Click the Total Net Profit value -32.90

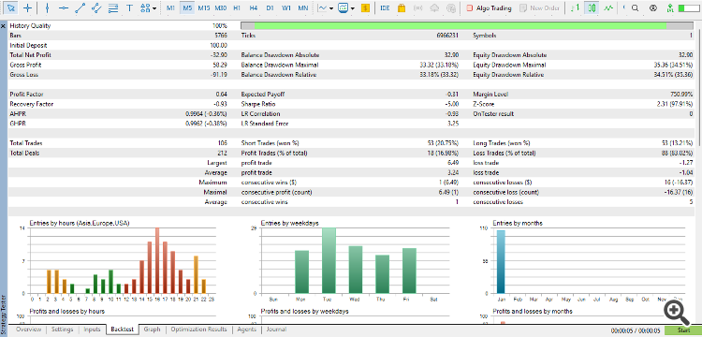219,55
